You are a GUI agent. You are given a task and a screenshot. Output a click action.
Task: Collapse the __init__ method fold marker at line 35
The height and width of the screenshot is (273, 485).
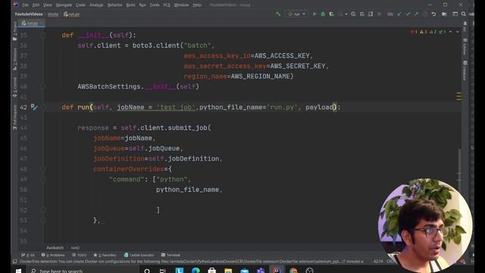click(x=43, y=35)
